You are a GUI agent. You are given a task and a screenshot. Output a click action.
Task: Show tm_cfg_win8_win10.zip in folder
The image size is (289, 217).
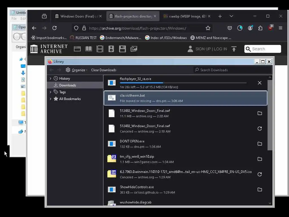click(x=260, y=159)
